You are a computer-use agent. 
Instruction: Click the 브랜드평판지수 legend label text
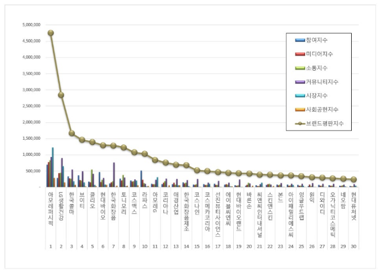pos(328,123)
